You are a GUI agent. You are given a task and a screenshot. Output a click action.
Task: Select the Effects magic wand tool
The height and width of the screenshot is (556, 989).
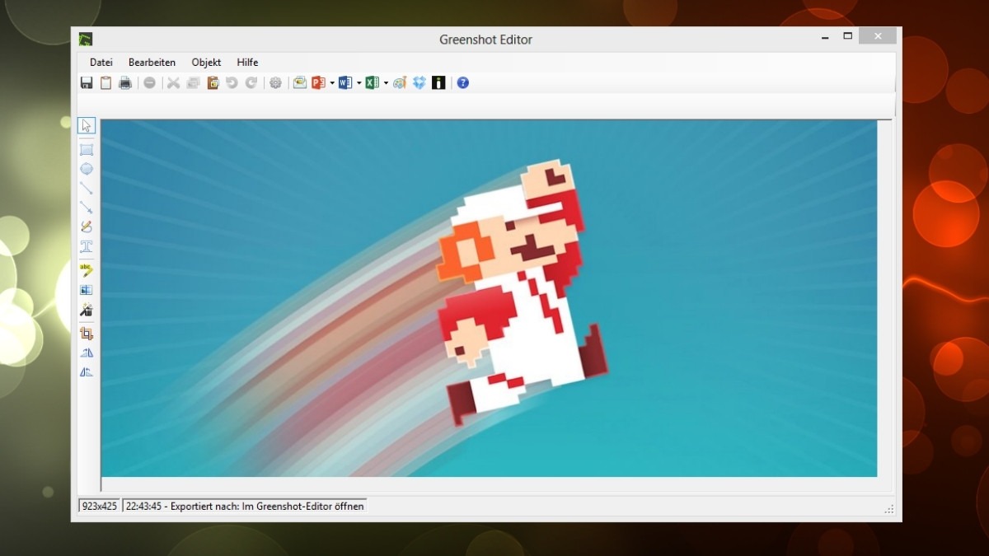(x=87, y=310)
